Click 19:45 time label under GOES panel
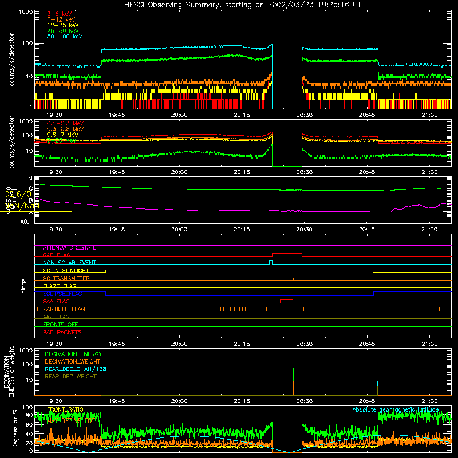 coord(117,230)
